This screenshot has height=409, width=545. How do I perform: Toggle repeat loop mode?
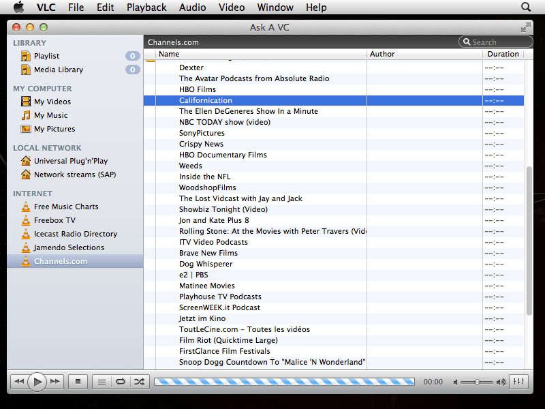pos(121,382)
